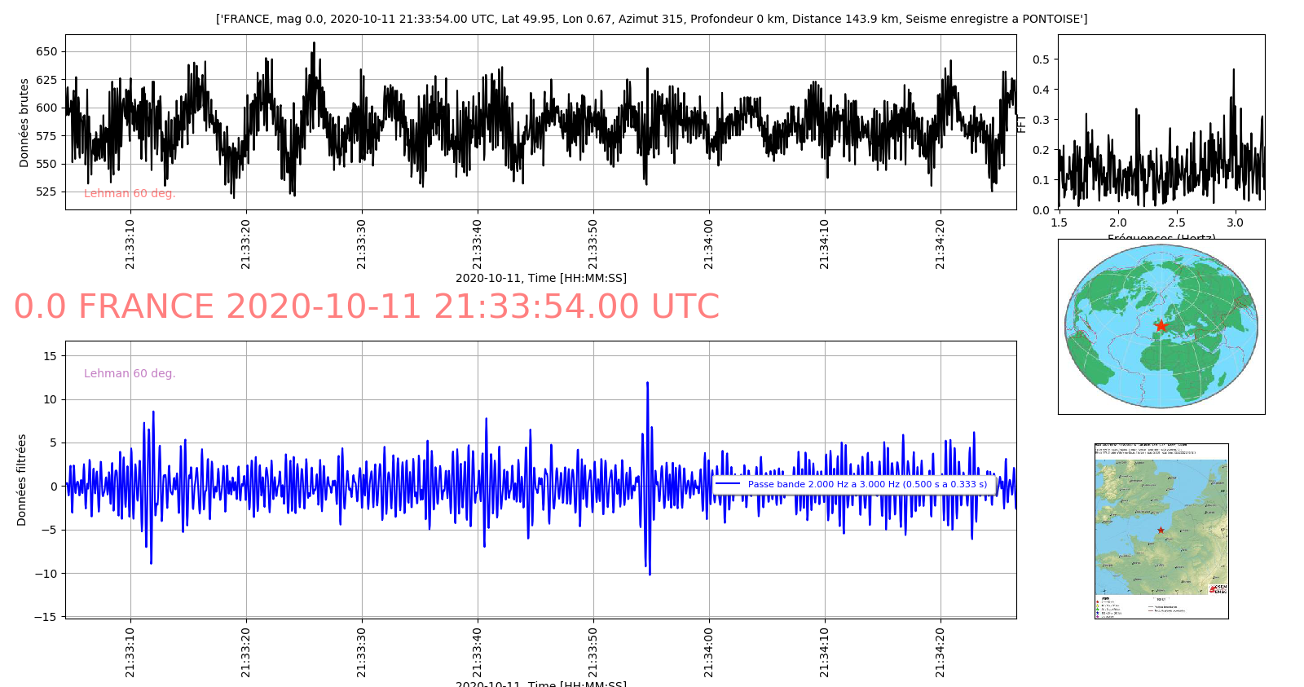The height and width of the screenshot is (687, 1304).
Task: Click the 21:33:10 tick label under raw data plot
Action: coord(130,244)
